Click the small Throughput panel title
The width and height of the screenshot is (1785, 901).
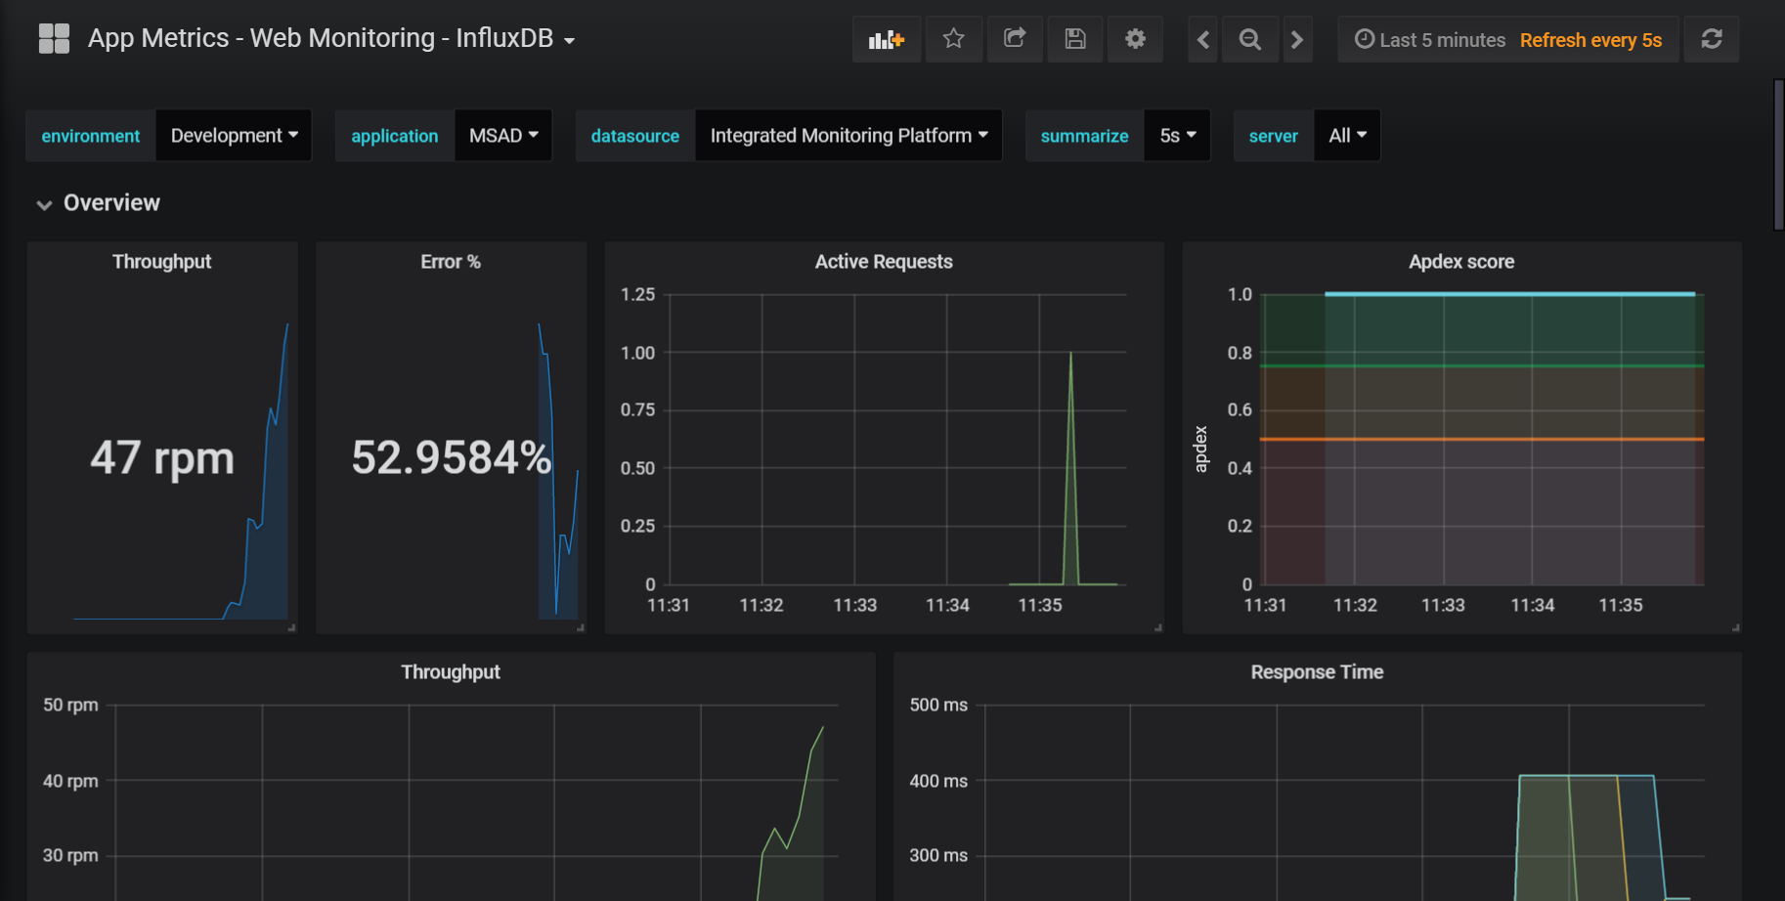(161, 262)
